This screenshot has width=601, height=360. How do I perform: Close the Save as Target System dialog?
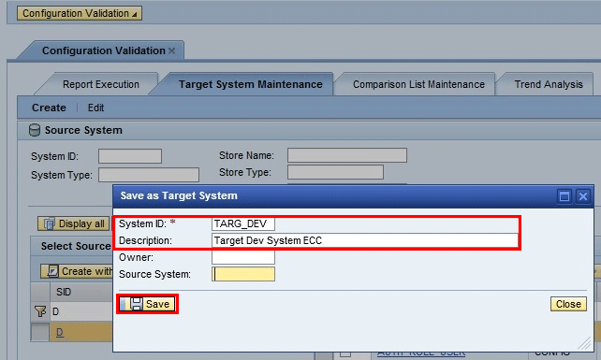pyautogui.click(x=583, y=196)
